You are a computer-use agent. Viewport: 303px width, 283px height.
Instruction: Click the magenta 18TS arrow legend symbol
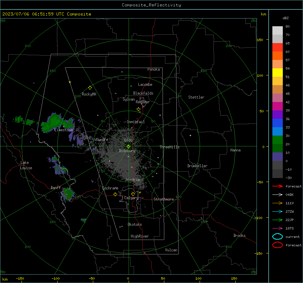click(x=277, y=228)
